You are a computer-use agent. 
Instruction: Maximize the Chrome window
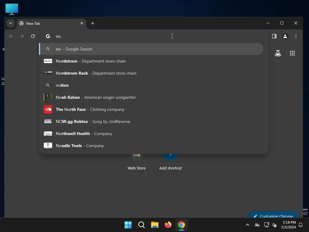282,23
